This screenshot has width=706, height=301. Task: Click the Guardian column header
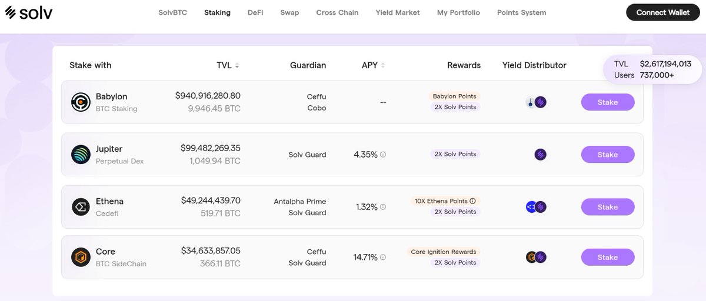(308, 65)
